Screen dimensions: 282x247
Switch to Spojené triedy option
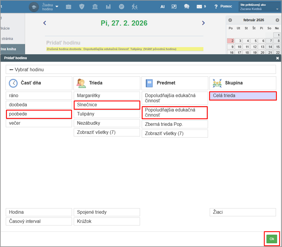(x=106, y=212)
